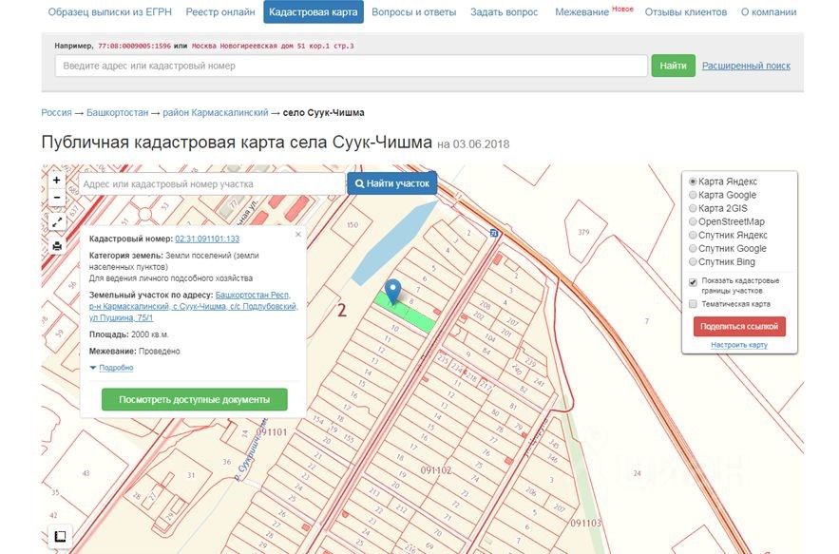Zoom out the map with minus button
The image size is (839, 554).
57,198
